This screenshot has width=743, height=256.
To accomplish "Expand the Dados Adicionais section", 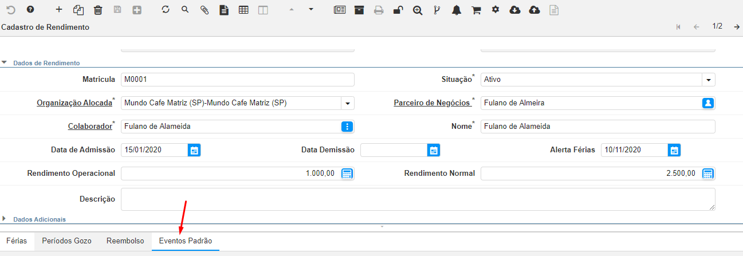I will [5, 218].
